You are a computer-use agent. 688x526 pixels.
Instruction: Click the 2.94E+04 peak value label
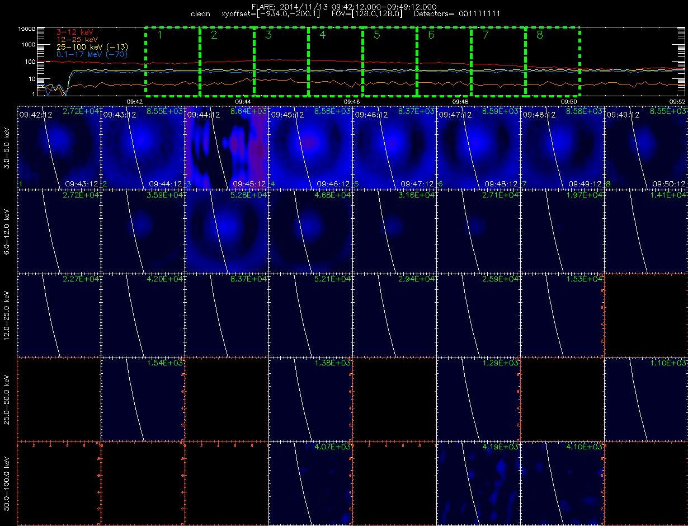(417, 279)
